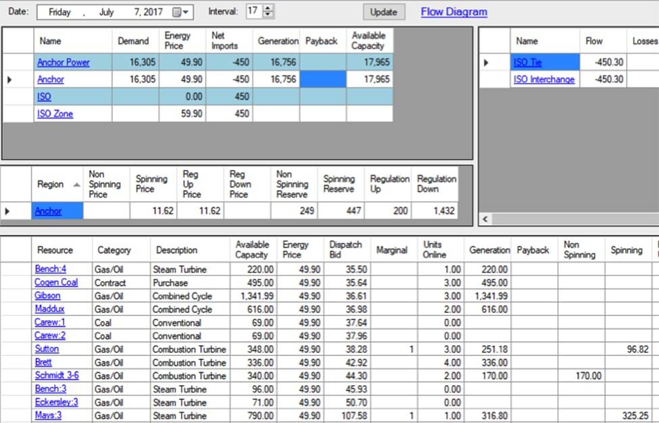Screen dimensions: 659x423
Task: Open the ISO Zone link
Action: point(55,114)
